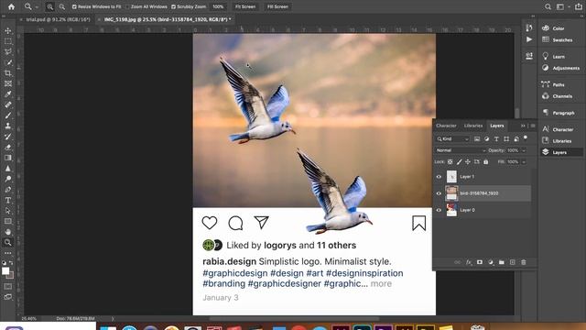586x330 pixels.
Task: Select the Brush tool
Action: coord(8,115)
